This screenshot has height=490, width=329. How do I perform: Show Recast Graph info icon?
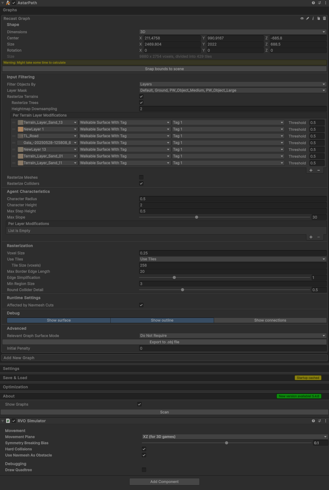[x=313, y=18]
